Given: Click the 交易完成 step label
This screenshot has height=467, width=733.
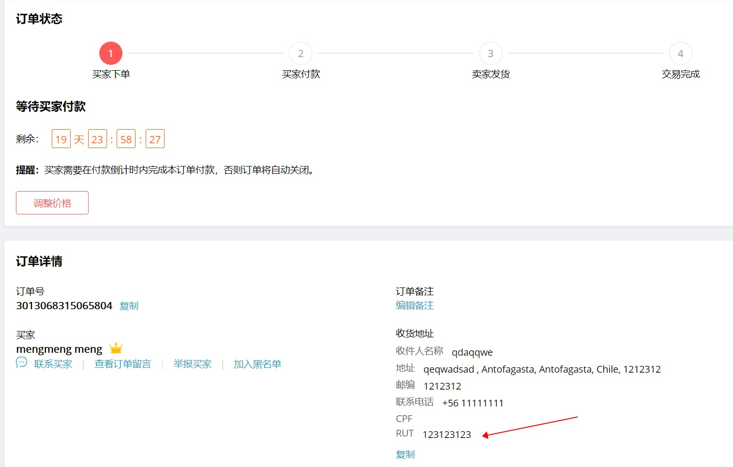Looking at the screenshot, I should 680,74.
